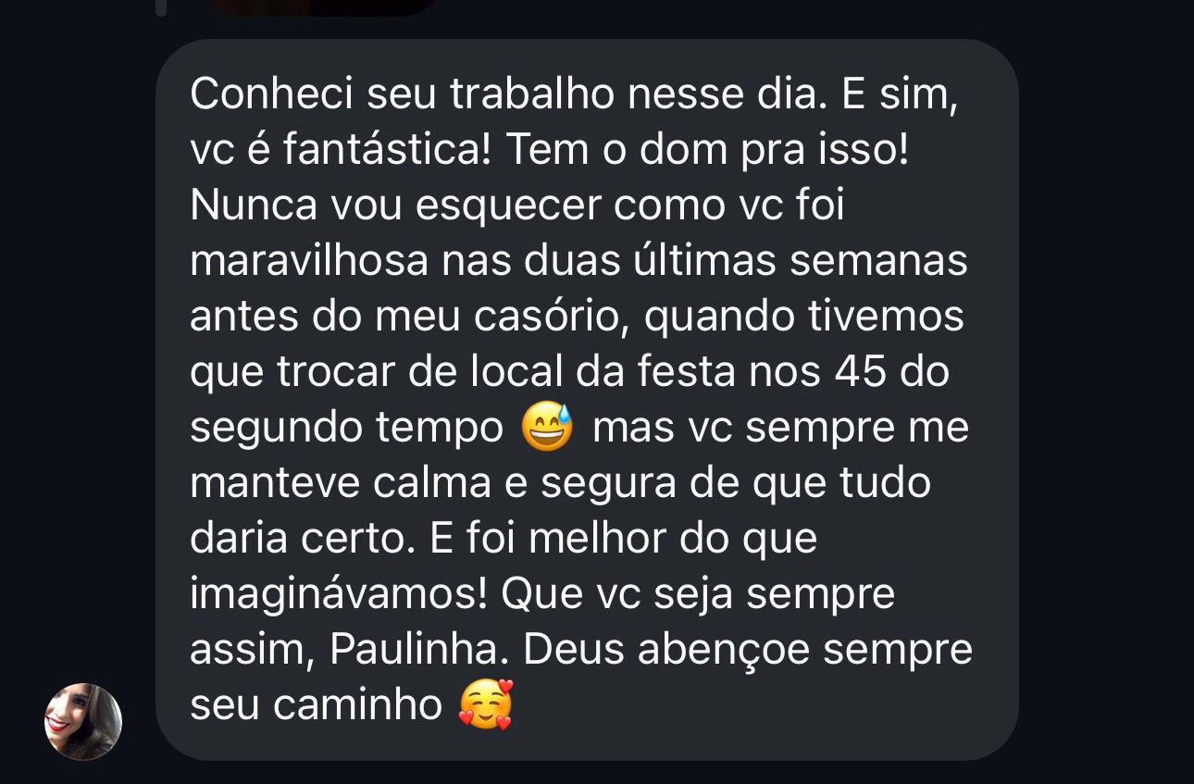Click the word 'abençoe' in the message
This screenshot has width=1194, height=784.
coord(724,650)
